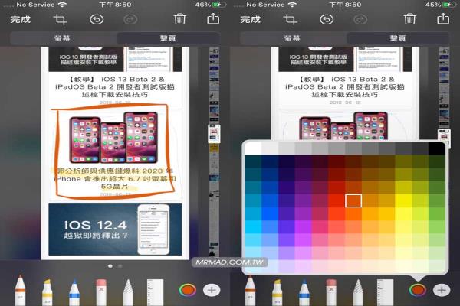Select the pen tool in right screenshot
Screen dimensions: 460x306
click(x=250, y=291)
